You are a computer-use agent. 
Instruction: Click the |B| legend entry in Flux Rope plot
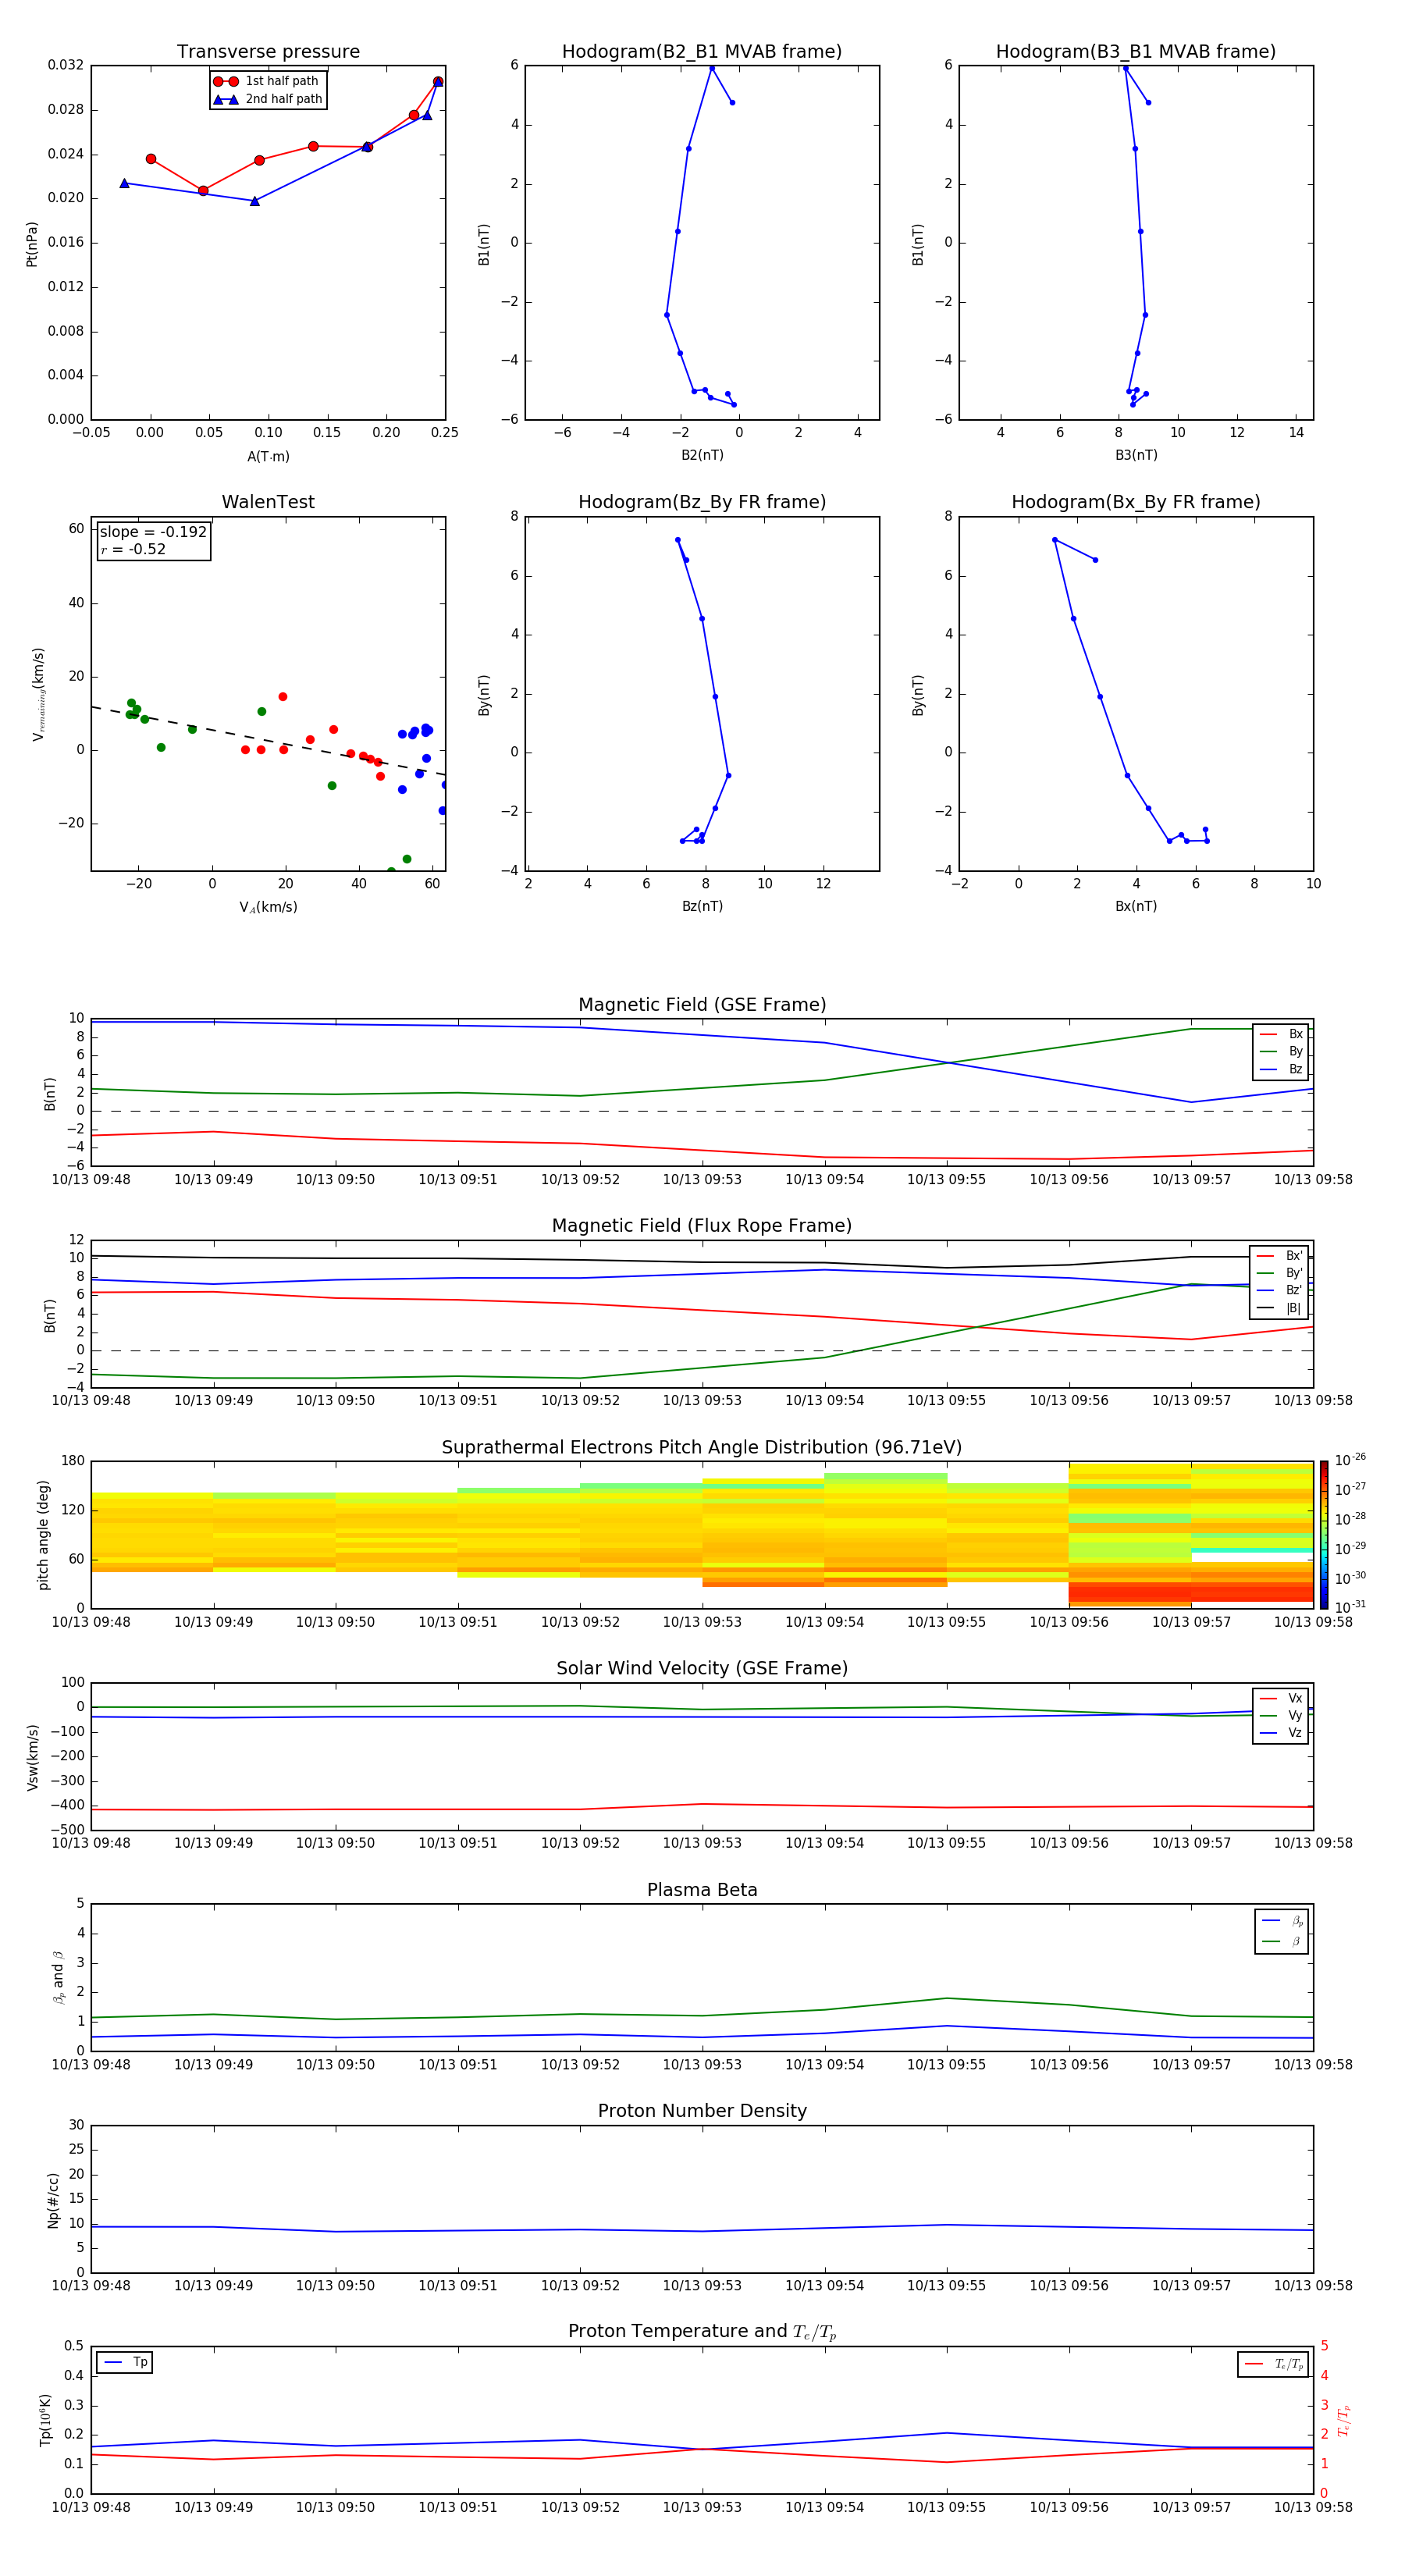coord(1279,1308)
